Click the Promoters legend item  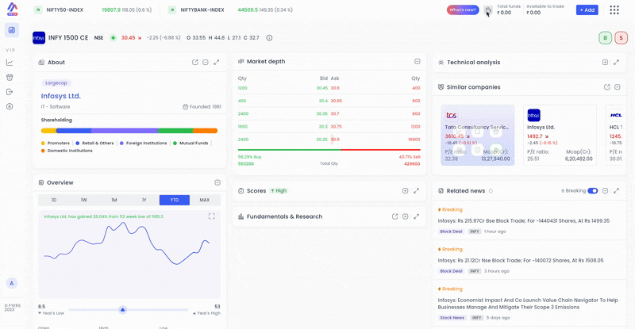pyautogui.click(x=56, y=143)
